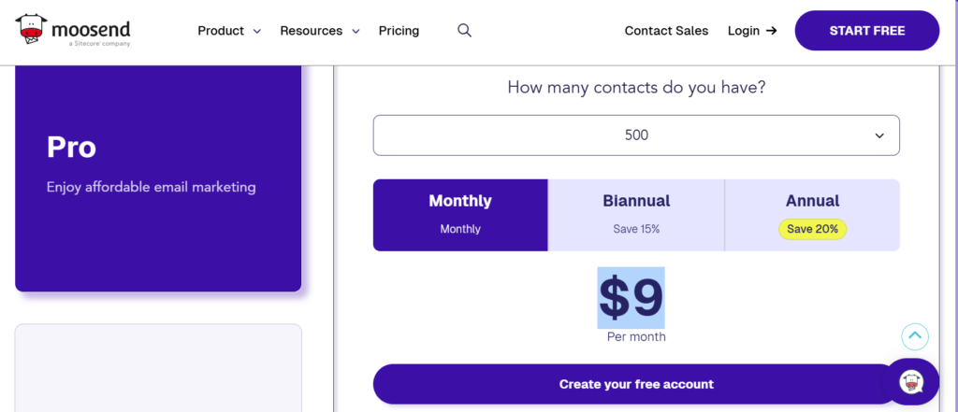Click the Moosend cow logo
This screenshot has width=958, height=412.
tap(31, 29)
